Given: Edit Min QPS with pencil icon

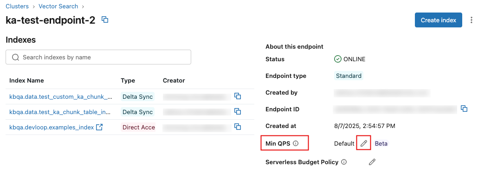Looking at the screenshot, I should (364, 143).
